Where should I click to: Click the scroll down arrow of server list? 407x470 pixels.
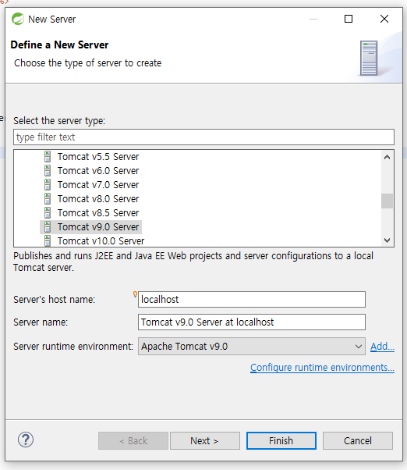[x=387, y=240]
